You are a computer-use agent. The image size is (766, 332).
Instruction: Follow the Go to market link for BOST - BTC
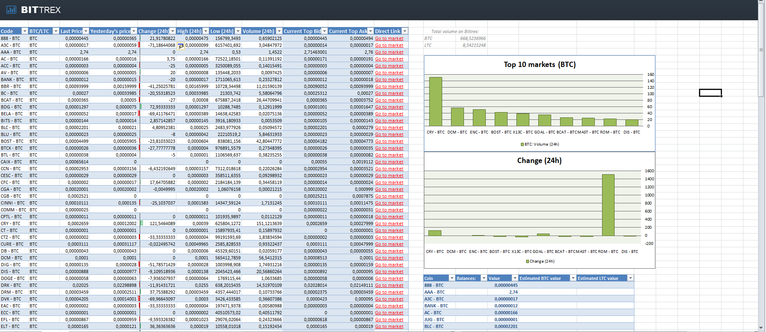(389, 141)
